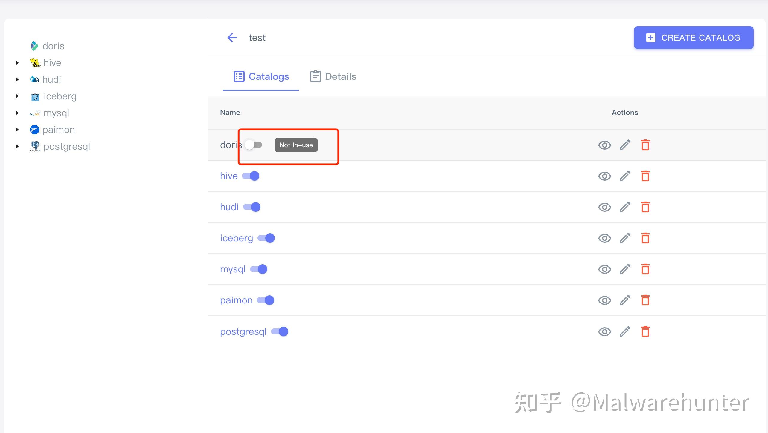View the mysql catalog via eye icon
Viewport: 768px width, 433px height.
tap(604, 269)
